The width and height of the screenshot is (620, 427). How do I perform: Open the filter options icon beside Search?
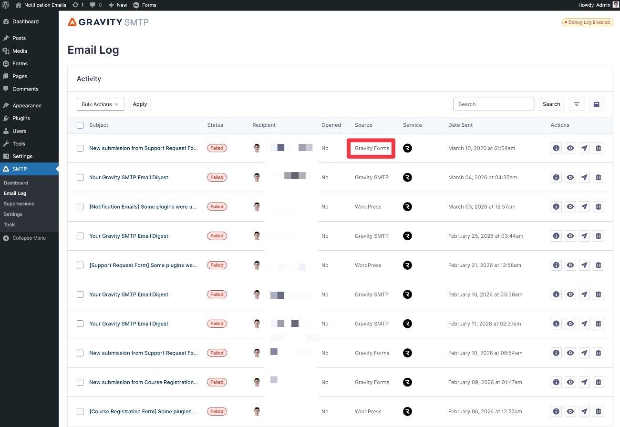tap(577, 104)
